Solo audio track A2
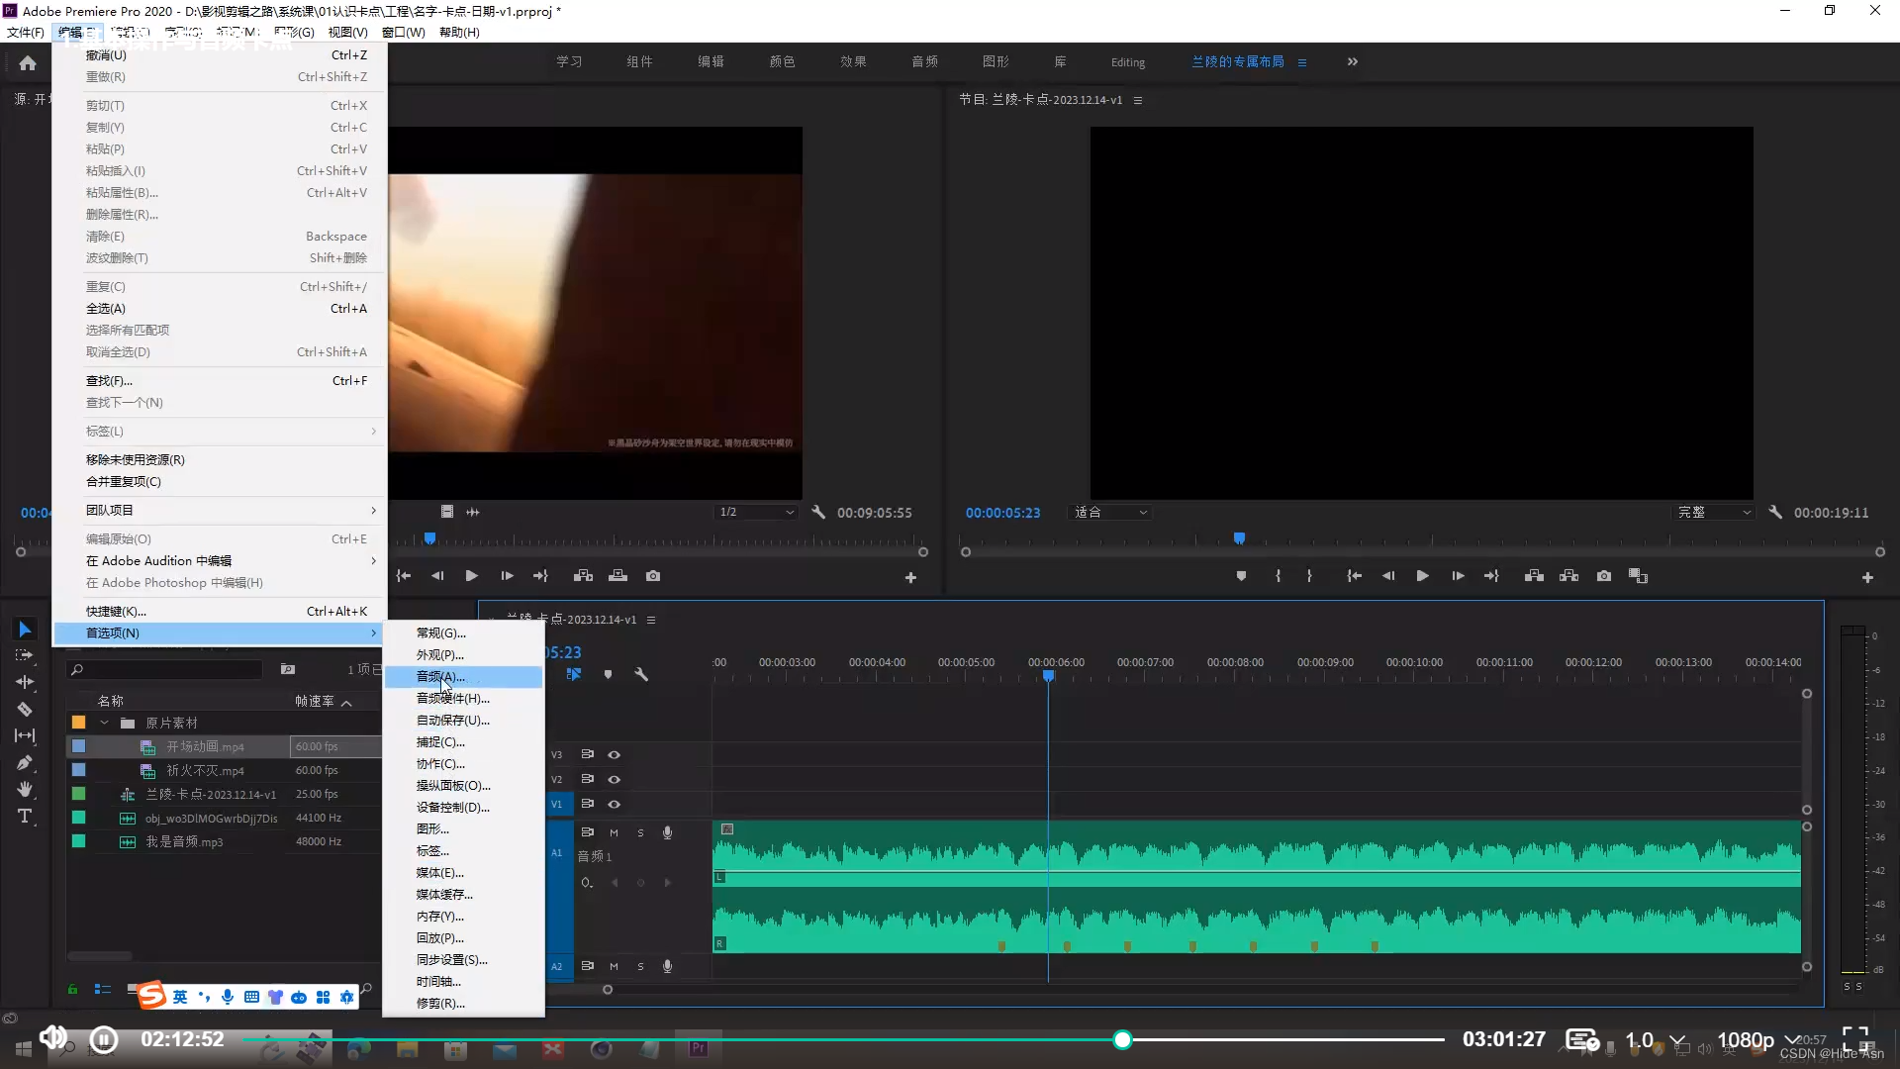 click(x=640, y=967)
